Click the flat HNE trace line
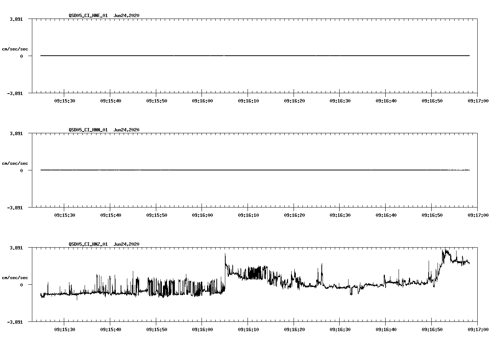This screenshot has height=343, width=504. 255,56
